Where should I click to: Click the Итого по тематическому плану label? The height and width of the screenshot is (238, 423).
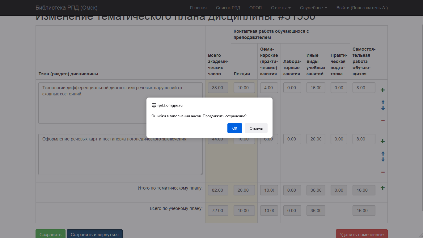tap(170, 188)
